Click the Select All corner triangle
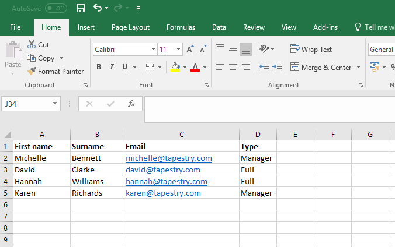This screenshot has height=247, width=395. pos(7,135)
